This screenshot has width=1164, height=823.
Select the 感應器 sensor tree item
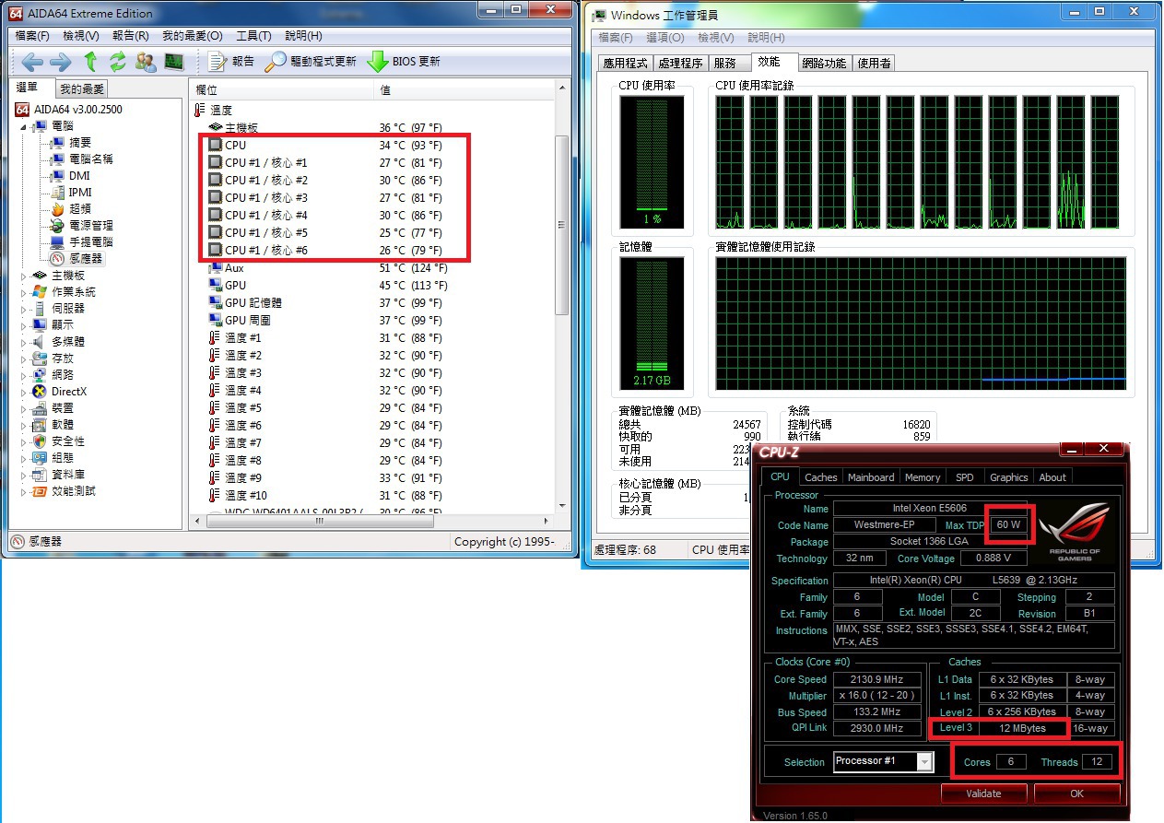pyautogui.click(x=87, y=259)
